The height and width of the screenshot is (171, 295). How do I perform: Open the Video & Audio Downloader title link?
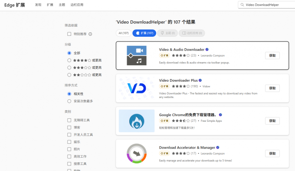click(181, 50)
